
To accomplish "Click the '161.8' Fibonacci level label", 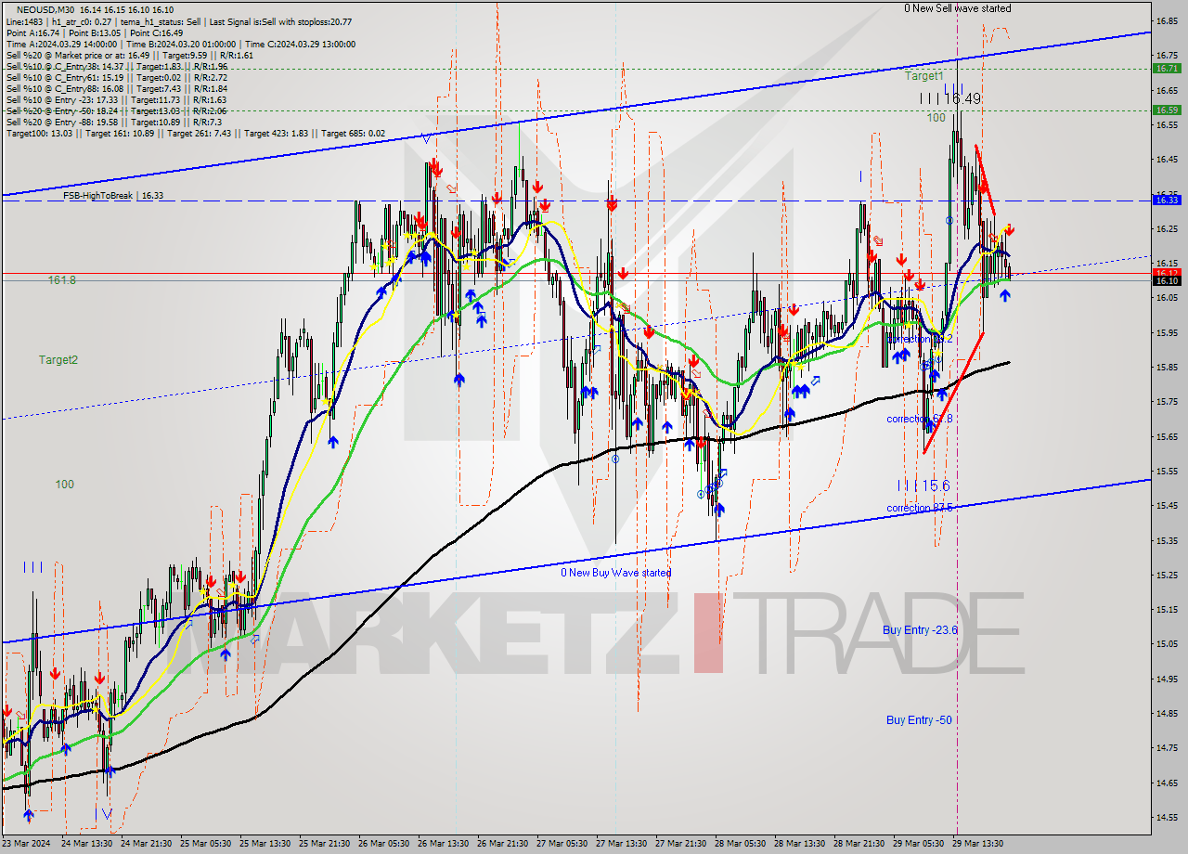I will pos(62,279).
